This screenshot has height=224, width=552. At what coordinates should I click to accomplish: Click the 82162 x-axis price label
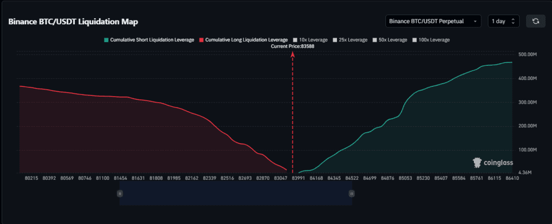[191, 178]
